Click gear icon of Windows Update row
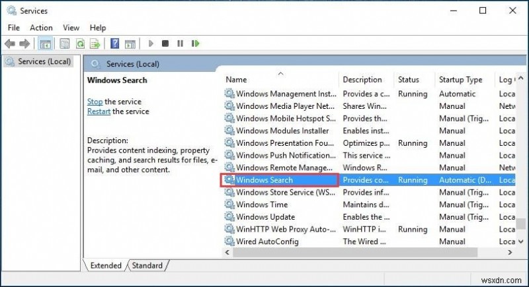Viewport: 529px width, 287px height. click(x=229, y=216)
